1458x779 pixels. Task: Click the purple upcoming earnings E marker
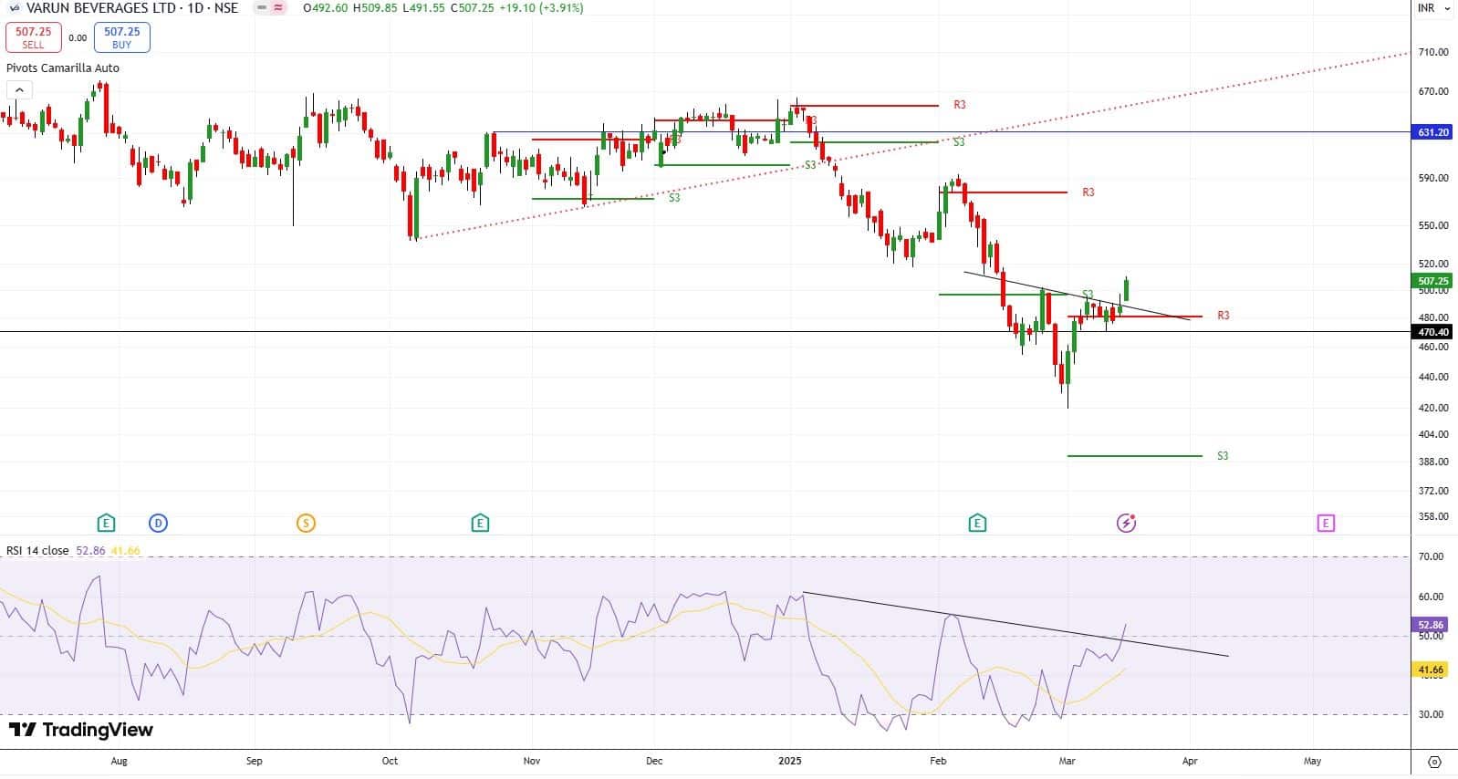pos(1325,523)
